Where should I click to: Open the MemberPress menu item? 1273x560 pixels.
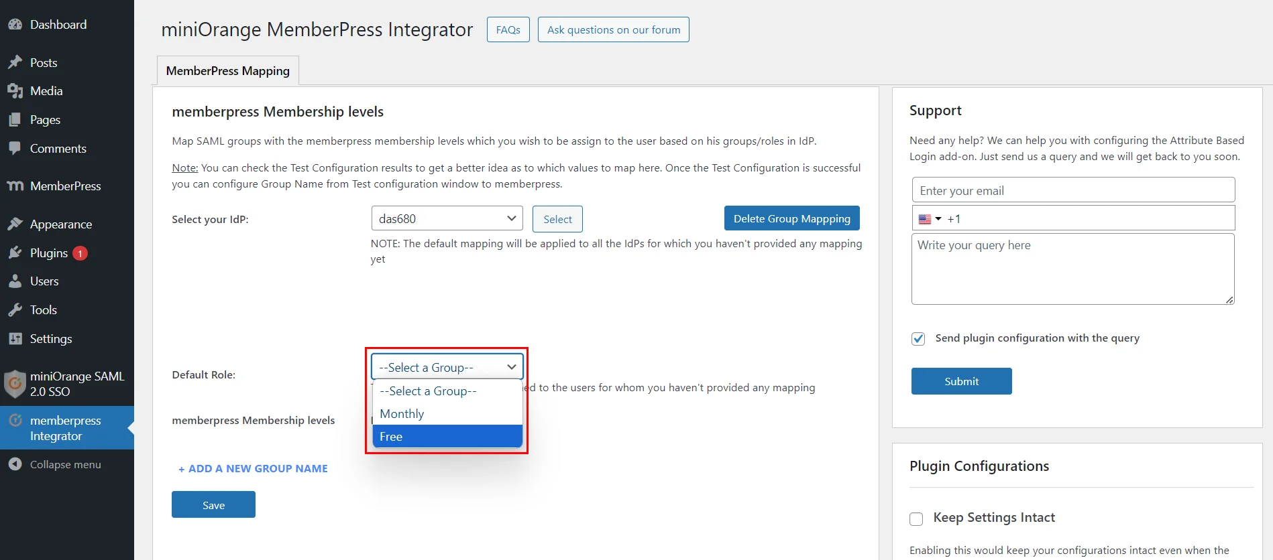pos(67,186)
